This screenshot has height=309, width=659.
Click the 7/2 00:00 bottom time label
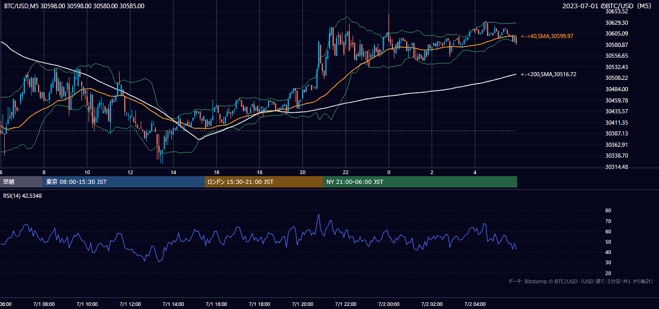pos(389,304)
